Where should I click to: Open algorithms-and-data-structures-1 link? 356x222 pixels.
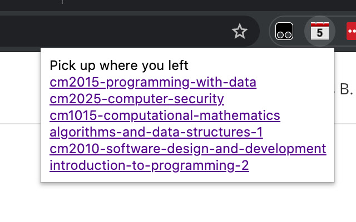pos(156,132)
